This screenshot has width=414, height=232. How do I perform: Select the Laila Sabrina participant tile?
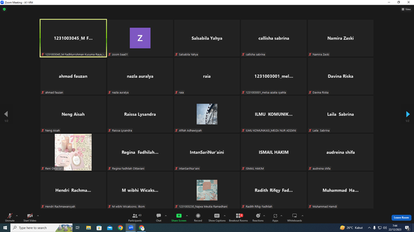340,114
